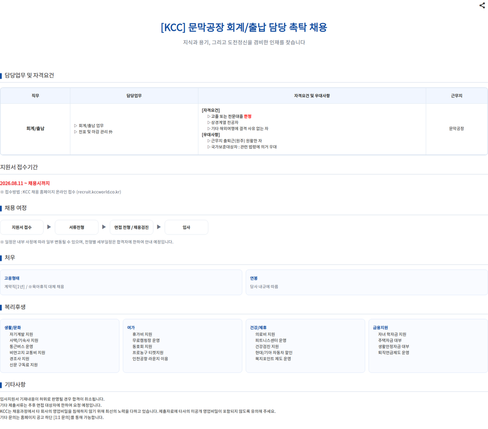
Task: Click the 휴가비 지원 item
Action: click(142, 335)
